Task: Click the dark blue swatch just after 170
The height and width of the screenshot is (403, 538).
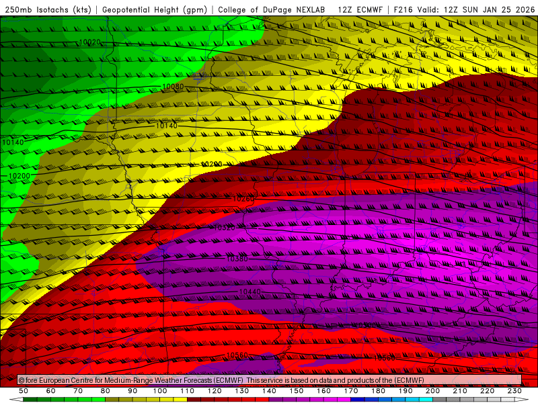Action: (358, 400)
